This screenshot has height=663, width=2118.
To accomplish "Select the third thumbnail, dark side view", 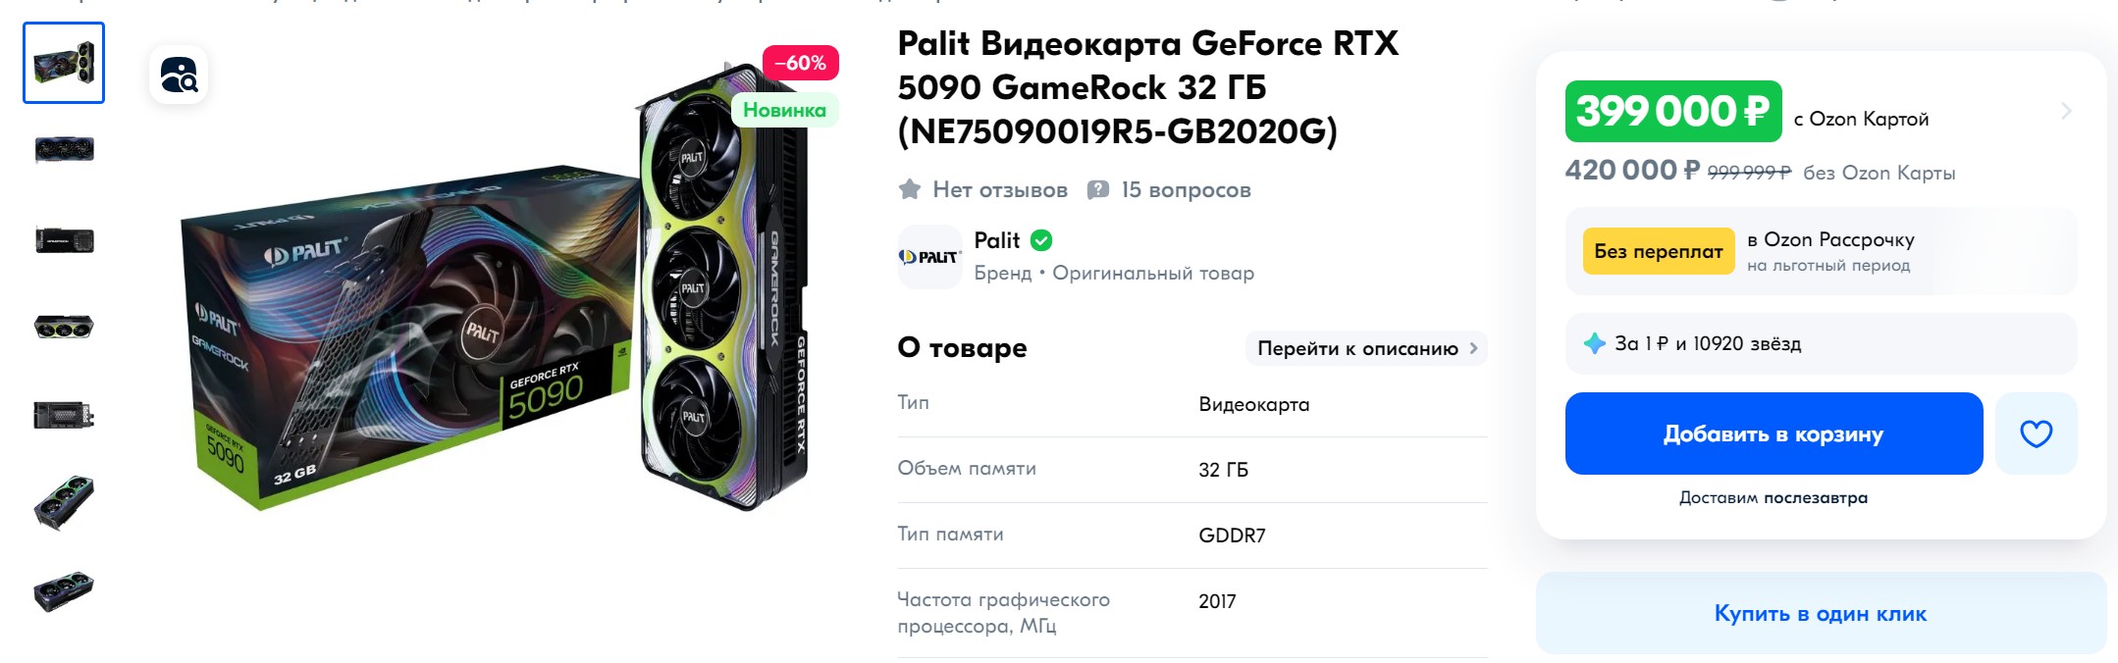I will pos(64,239).
